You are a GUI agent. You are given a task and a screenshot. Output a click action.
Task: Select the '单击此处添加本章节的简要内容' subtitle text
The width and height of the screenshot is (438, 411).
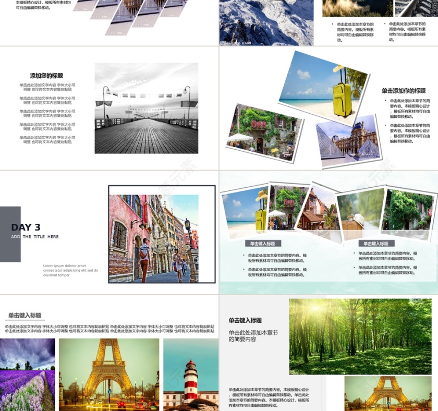tap(253, 335)
